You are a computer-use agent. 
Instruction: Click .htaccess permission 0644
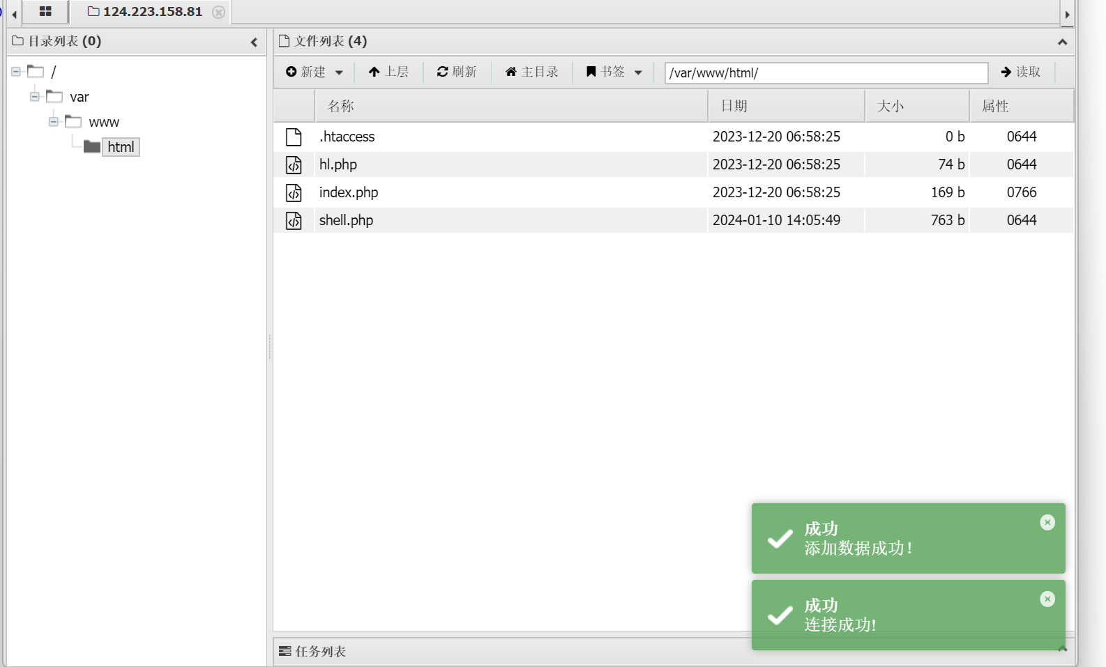1022,137
